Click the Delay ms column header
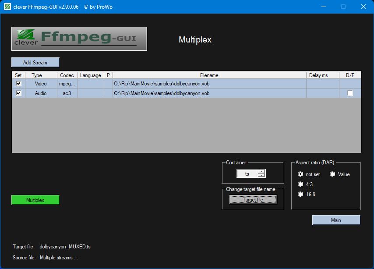The width and height of the screenshot is (374, 269). click(x=322, y=75)
